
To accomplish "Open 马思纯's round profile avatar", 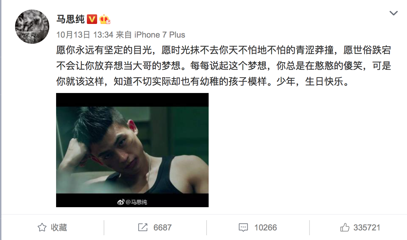I will (32, 27).
